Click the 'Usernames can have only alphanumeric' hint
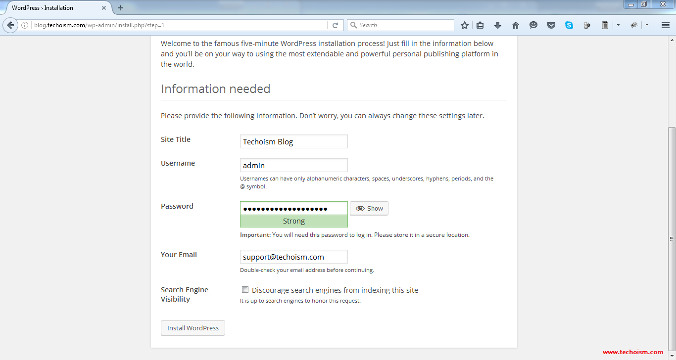This screenshot has height=360, width=676. (367, 182)
